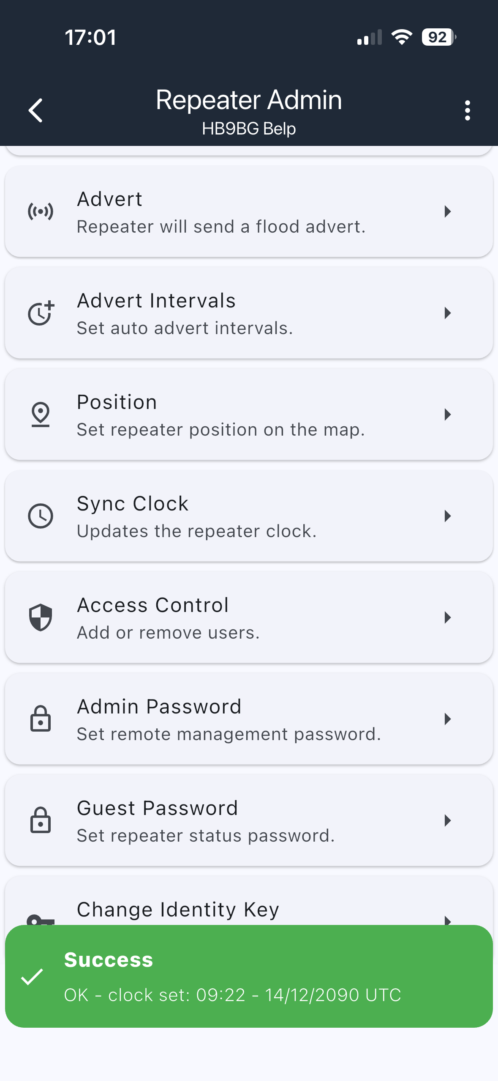
Task: Open the three-dot overflow menu
Action: (x=467, y=110)
